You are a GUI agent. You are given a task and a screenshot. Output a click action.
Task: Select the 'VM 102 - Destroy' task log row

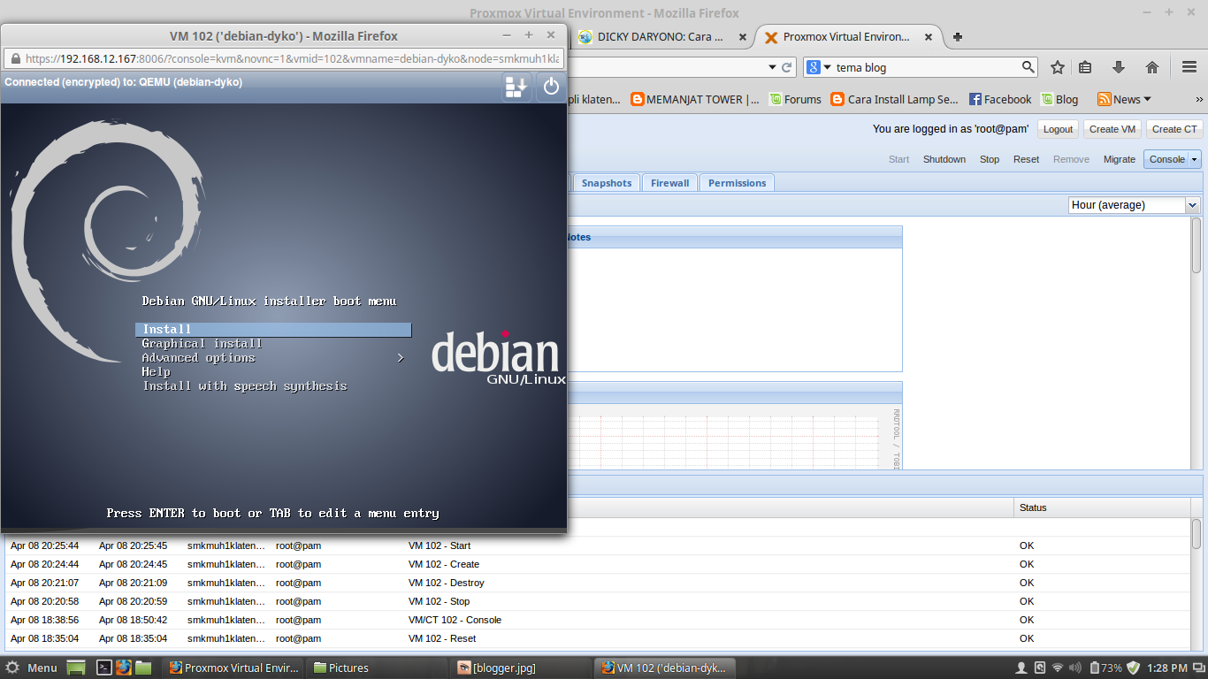pos(598,583)
